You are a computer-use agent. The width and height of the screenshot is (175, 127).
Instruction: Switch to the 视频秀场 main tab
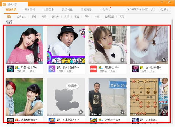(x=11, y=9)
